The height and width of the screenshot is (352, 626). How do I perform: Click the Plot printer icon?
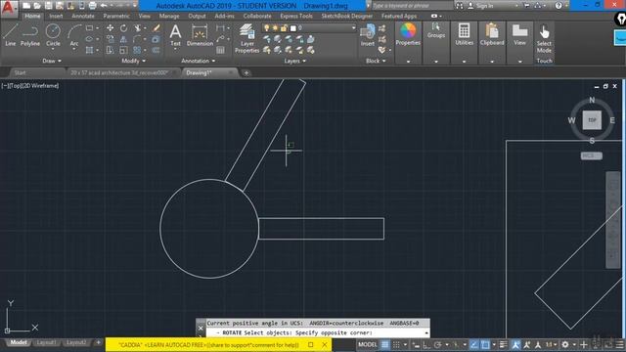(x=92, y=6)
